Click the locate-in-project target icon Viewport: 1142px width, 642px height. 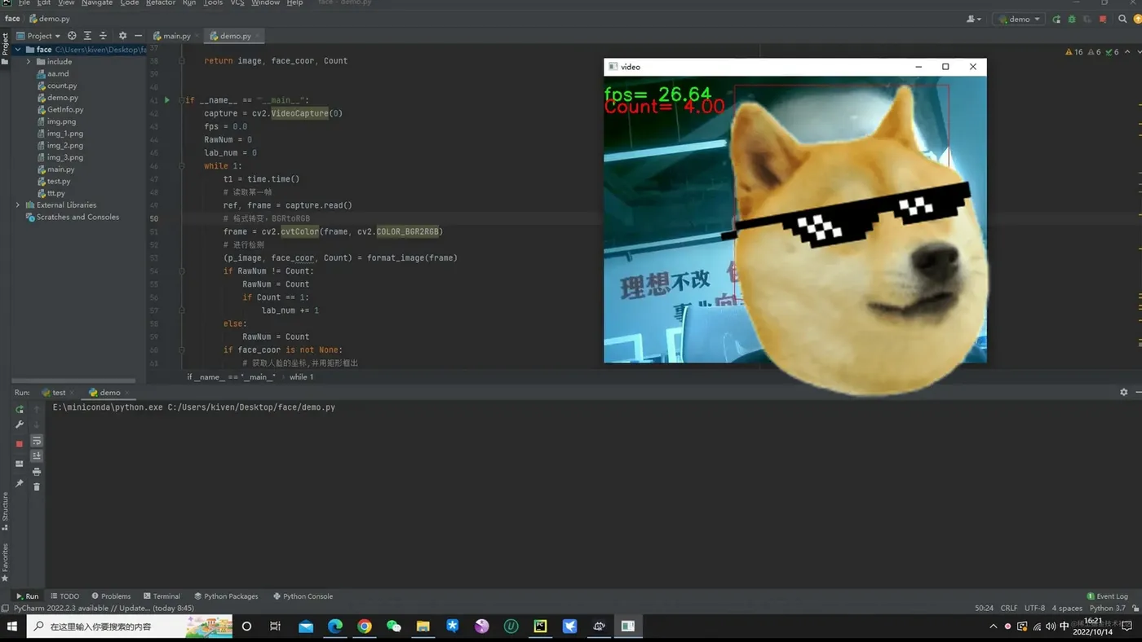(x=72, y=36)
